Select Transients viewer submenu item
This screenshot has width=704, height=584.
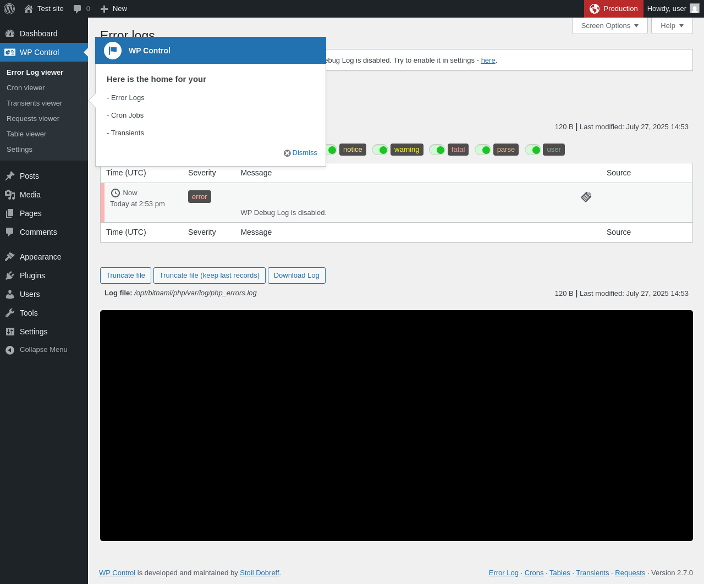point(44,103)
